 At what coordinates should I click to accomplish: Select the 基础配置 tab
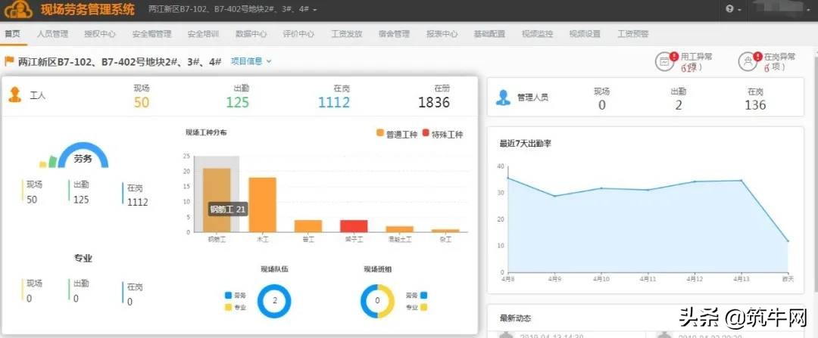click(x=489, y=34)
